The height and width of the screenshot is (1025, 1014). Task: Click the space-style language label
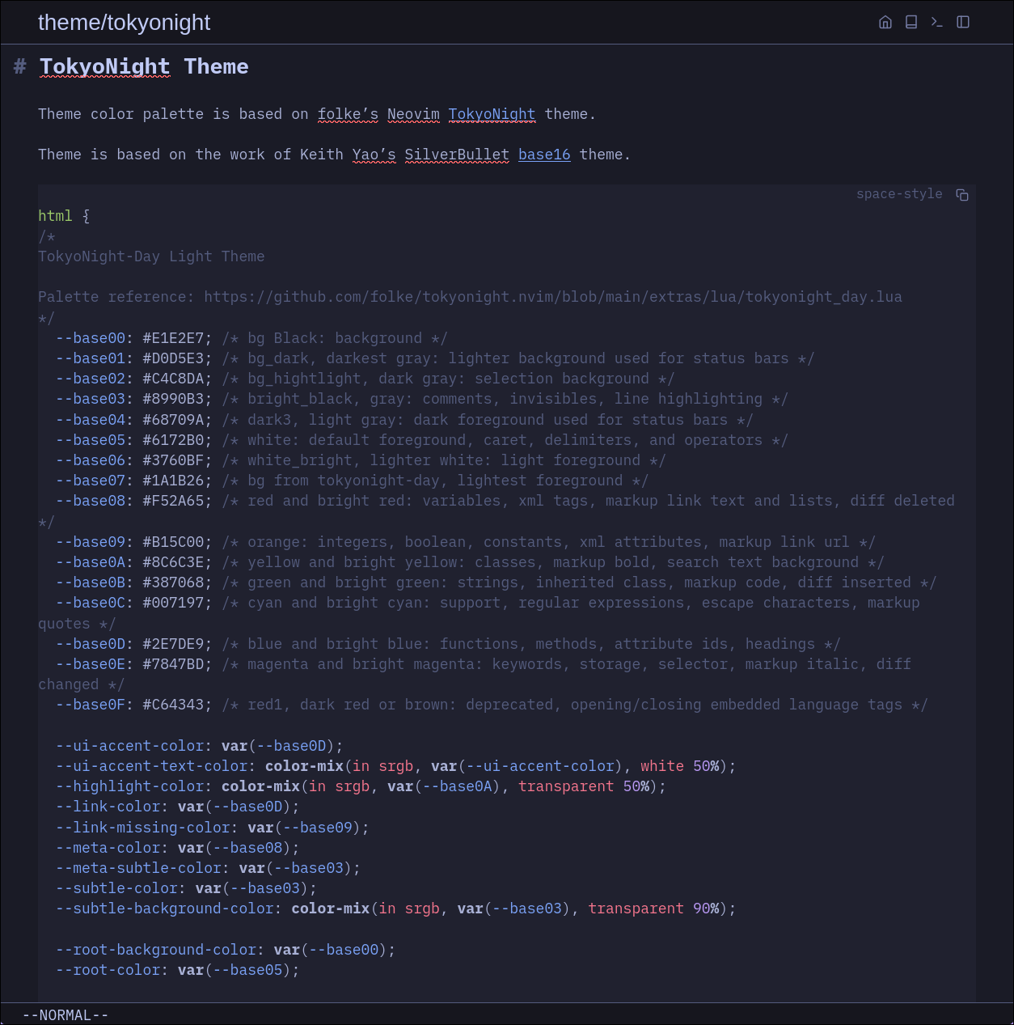(899, 194)
